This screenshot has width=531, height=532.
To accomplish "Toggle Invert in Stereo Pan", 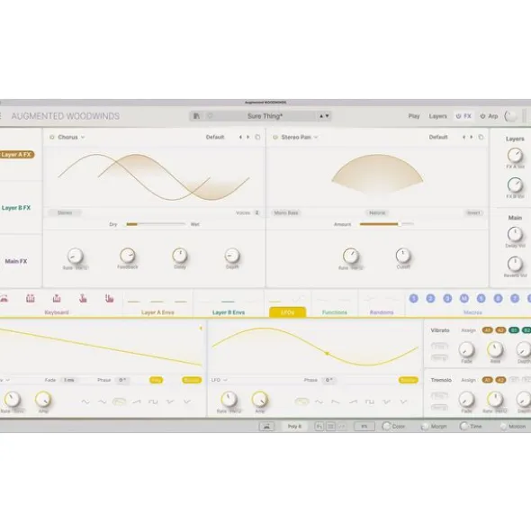I will tap(473, 212).
